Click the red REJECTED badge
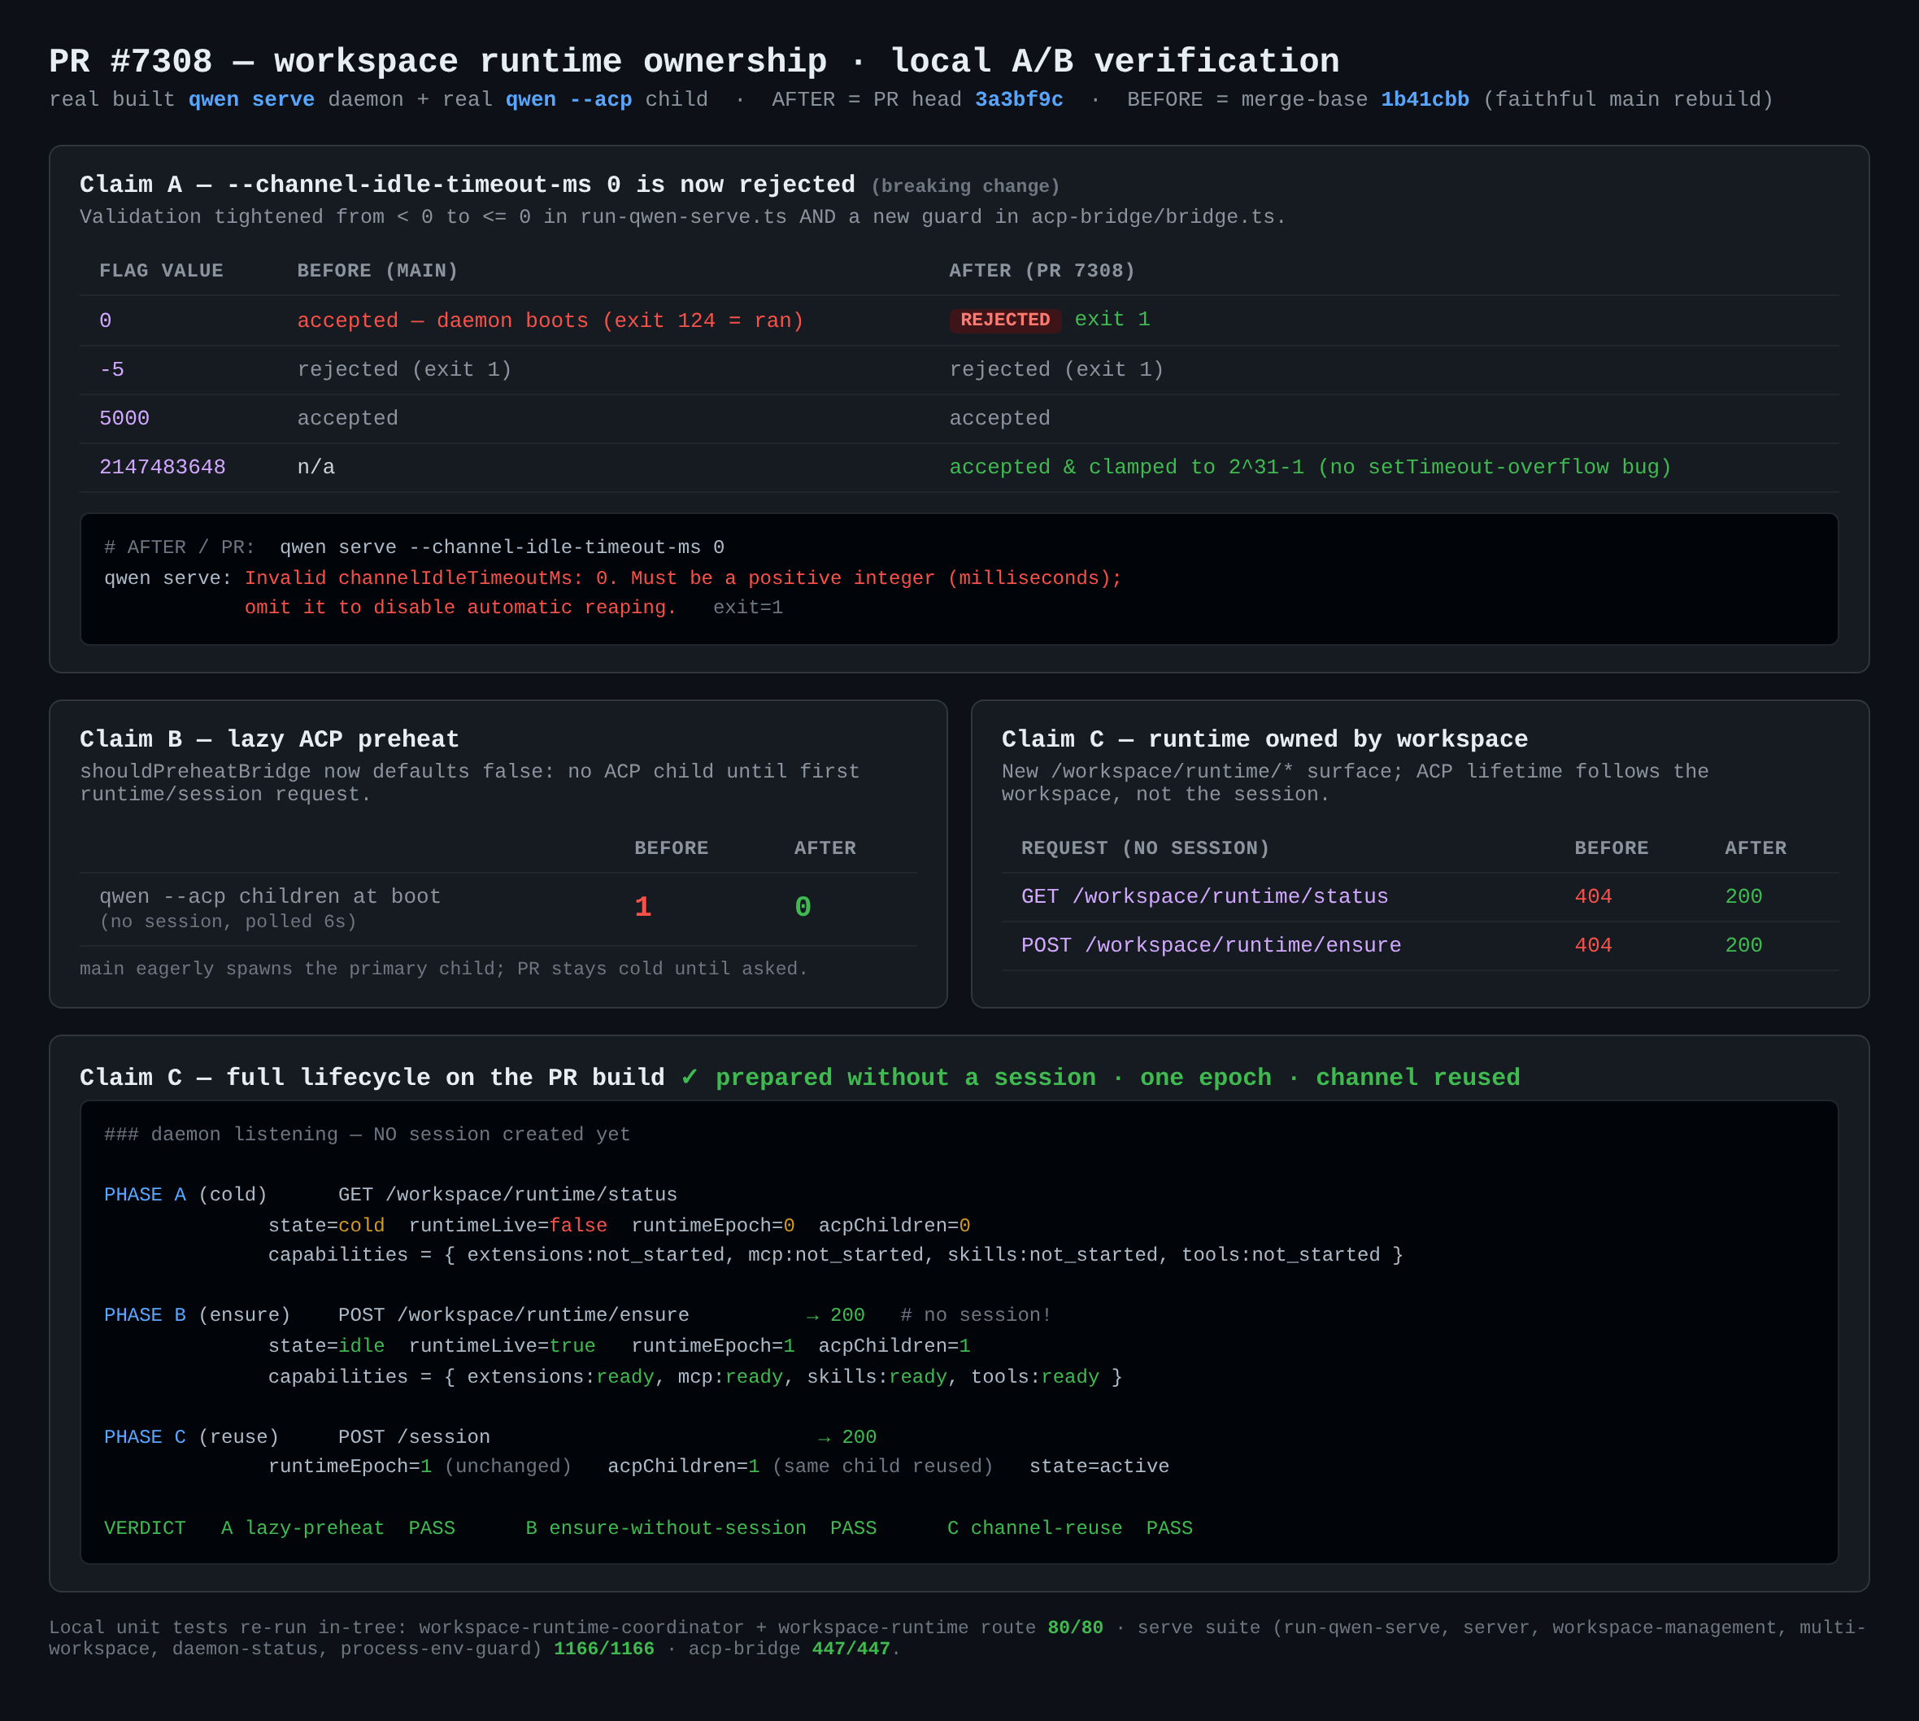 1005,320
